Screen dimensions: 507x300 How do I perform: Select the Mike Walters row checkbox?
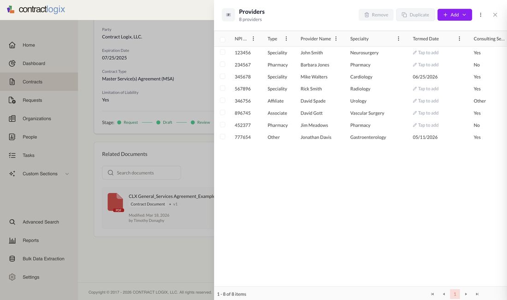point(223,76)
